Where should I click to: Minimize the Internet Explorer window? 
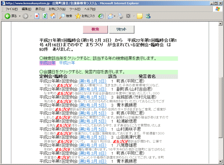point(212,3)
